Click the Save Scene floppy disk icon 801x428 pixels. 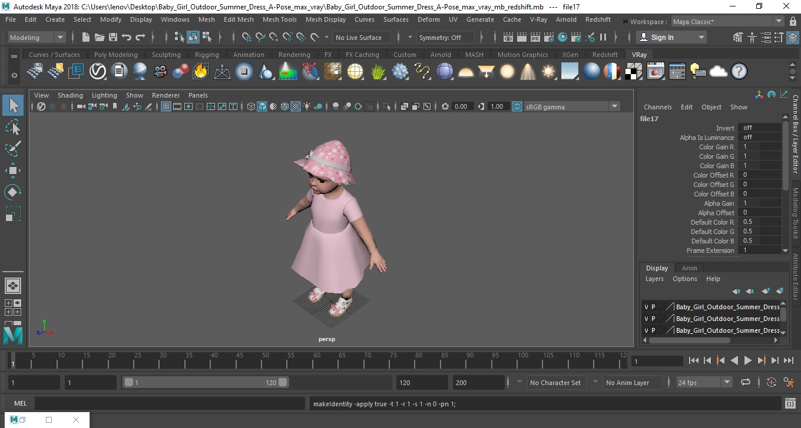(112, 38)
